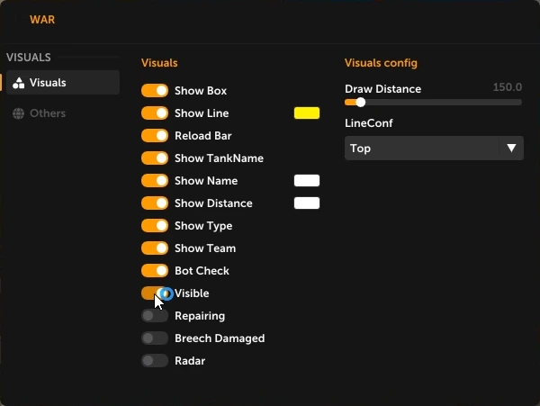540x406 pixels.
Task: Click the Draw Distance slider track
Action: 433,103
